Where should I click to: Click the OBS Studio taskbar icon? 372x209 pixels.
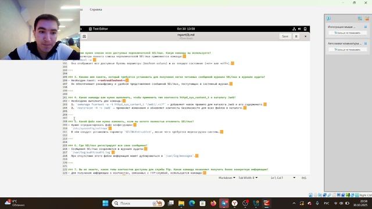[245, 203]
